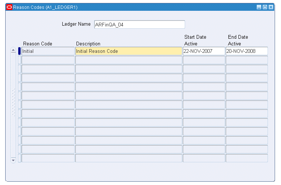The image size is (281, 185).
Task: Select the record indicator of the Initial row
Action: [19, 51]
